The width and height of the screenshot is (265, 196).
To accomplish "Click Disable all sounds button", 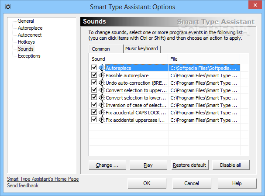I will (231, 165).
